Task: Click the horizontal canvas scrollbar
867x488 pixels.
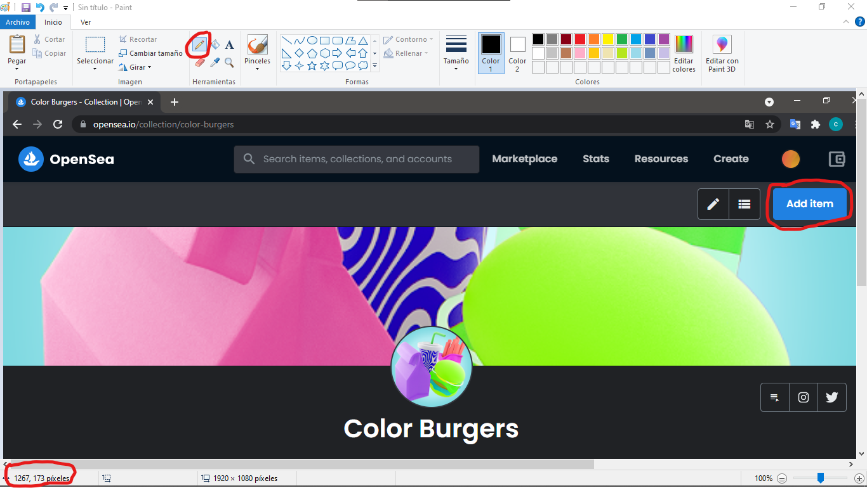Action: [x=301, y=464]
